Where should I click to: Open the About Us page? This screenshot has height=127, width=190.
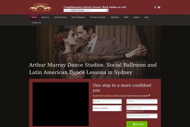(45, 17)
